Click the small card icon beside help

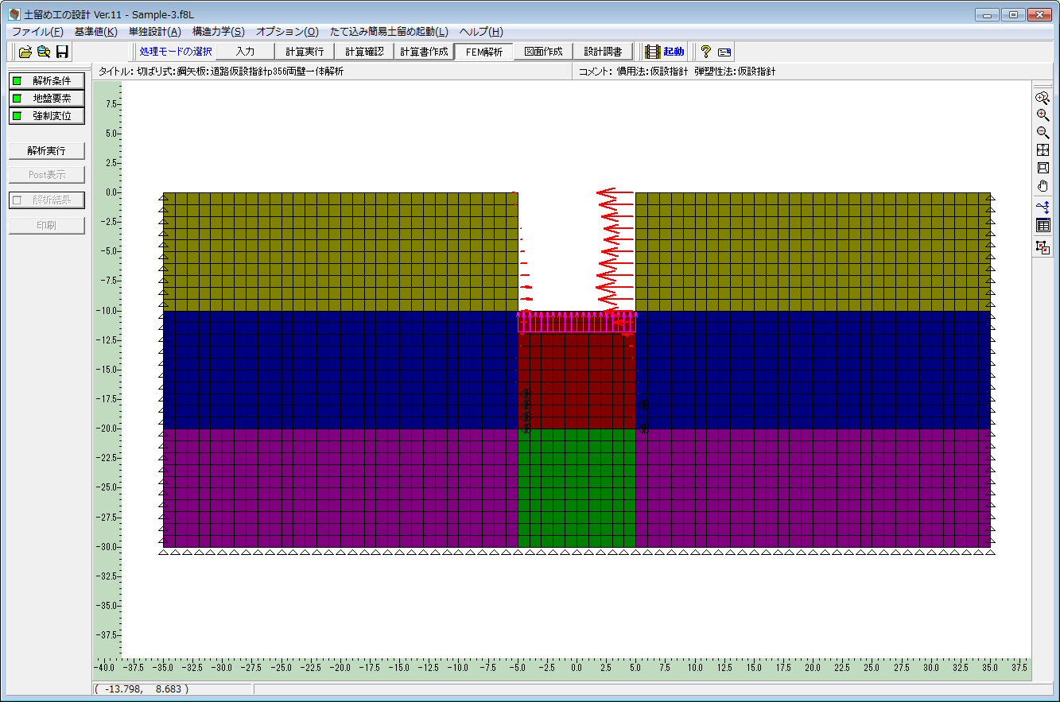pos(724,52)
